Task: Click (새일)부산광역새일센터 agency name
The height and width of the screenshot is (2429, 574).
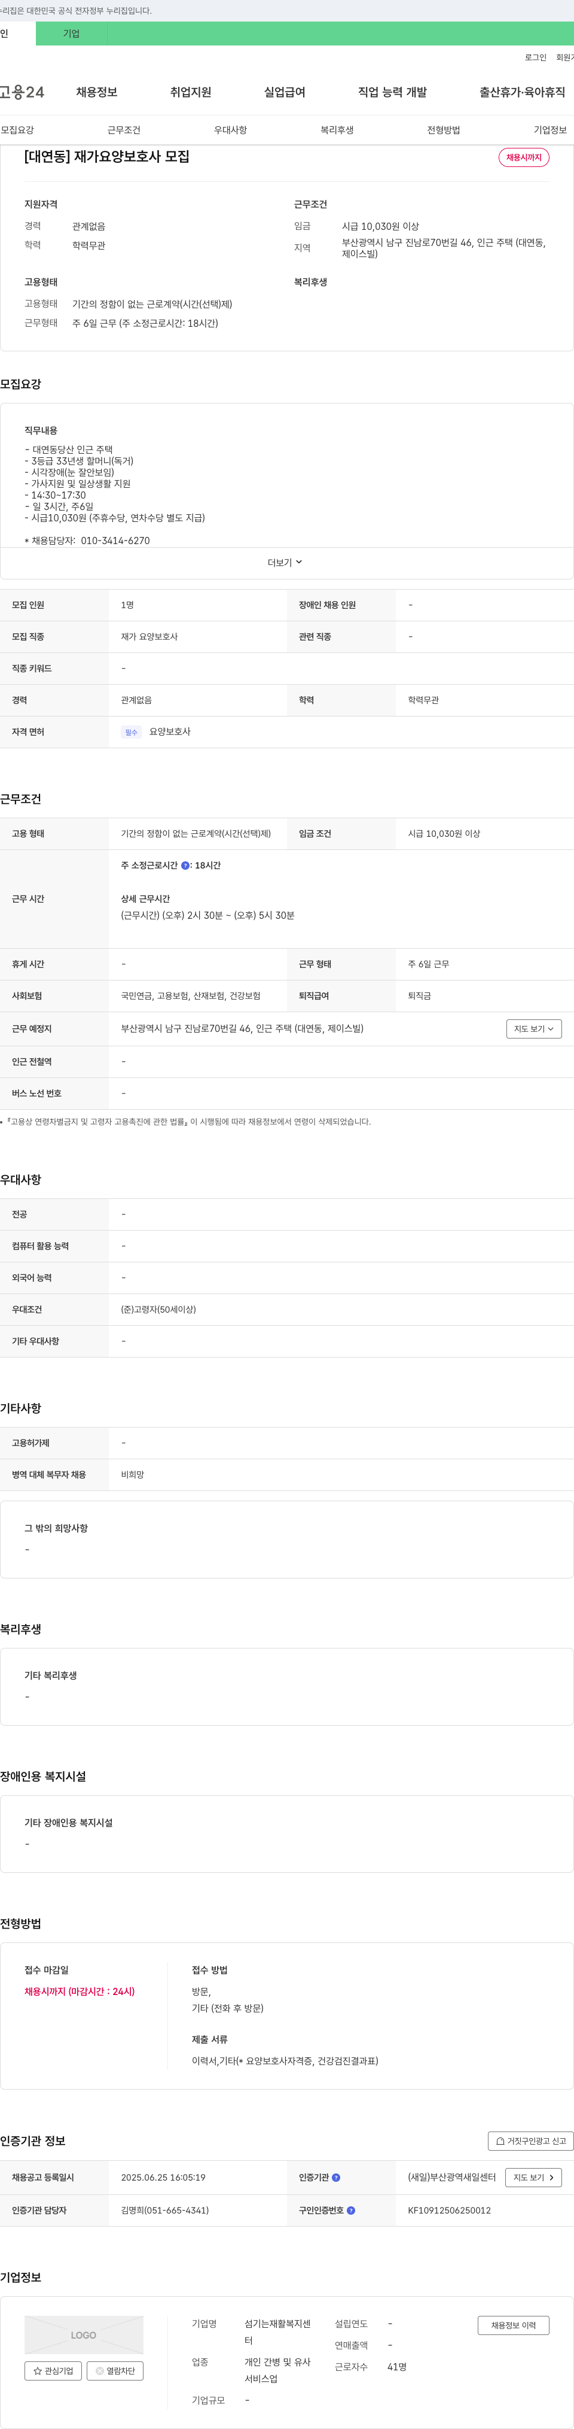Action: [451, 2177]
